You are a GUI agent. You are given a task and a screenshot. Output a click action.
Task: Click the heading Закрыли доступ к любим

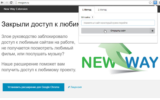[40, 24]
